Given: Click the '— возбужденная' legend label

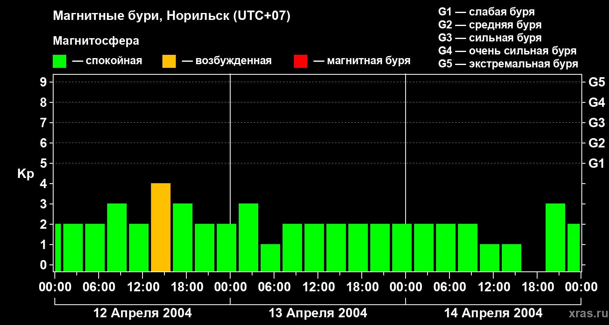Looking at the screenshot, I should [x=227, y=61].
